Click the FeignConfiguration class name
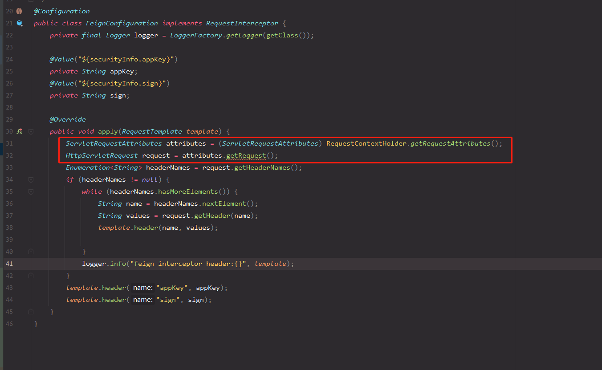The width and height of the screenshot is (602, 370). [122, 23]
